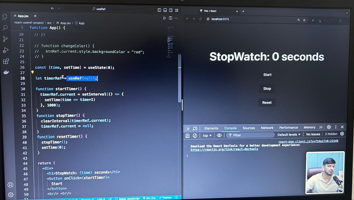Screen dimensions: 354x200
Task: Open the Run and Debug view
Action: pos(5,50)
